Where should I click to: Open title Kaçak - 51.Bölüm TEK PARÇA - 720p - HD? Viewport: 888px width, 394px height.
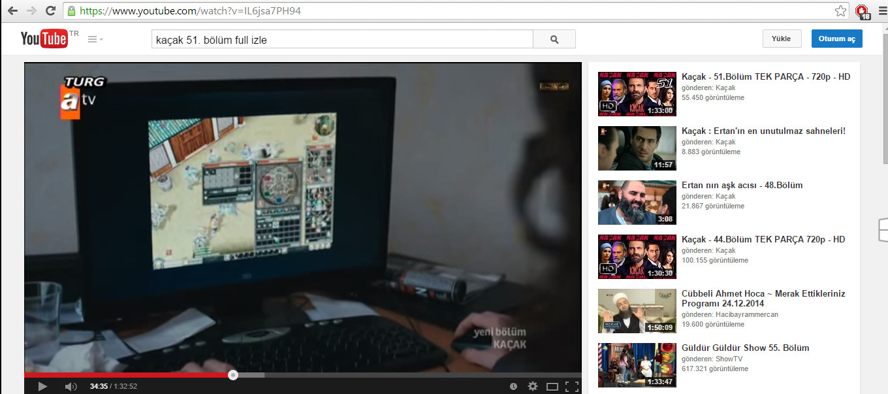point(766,76)
